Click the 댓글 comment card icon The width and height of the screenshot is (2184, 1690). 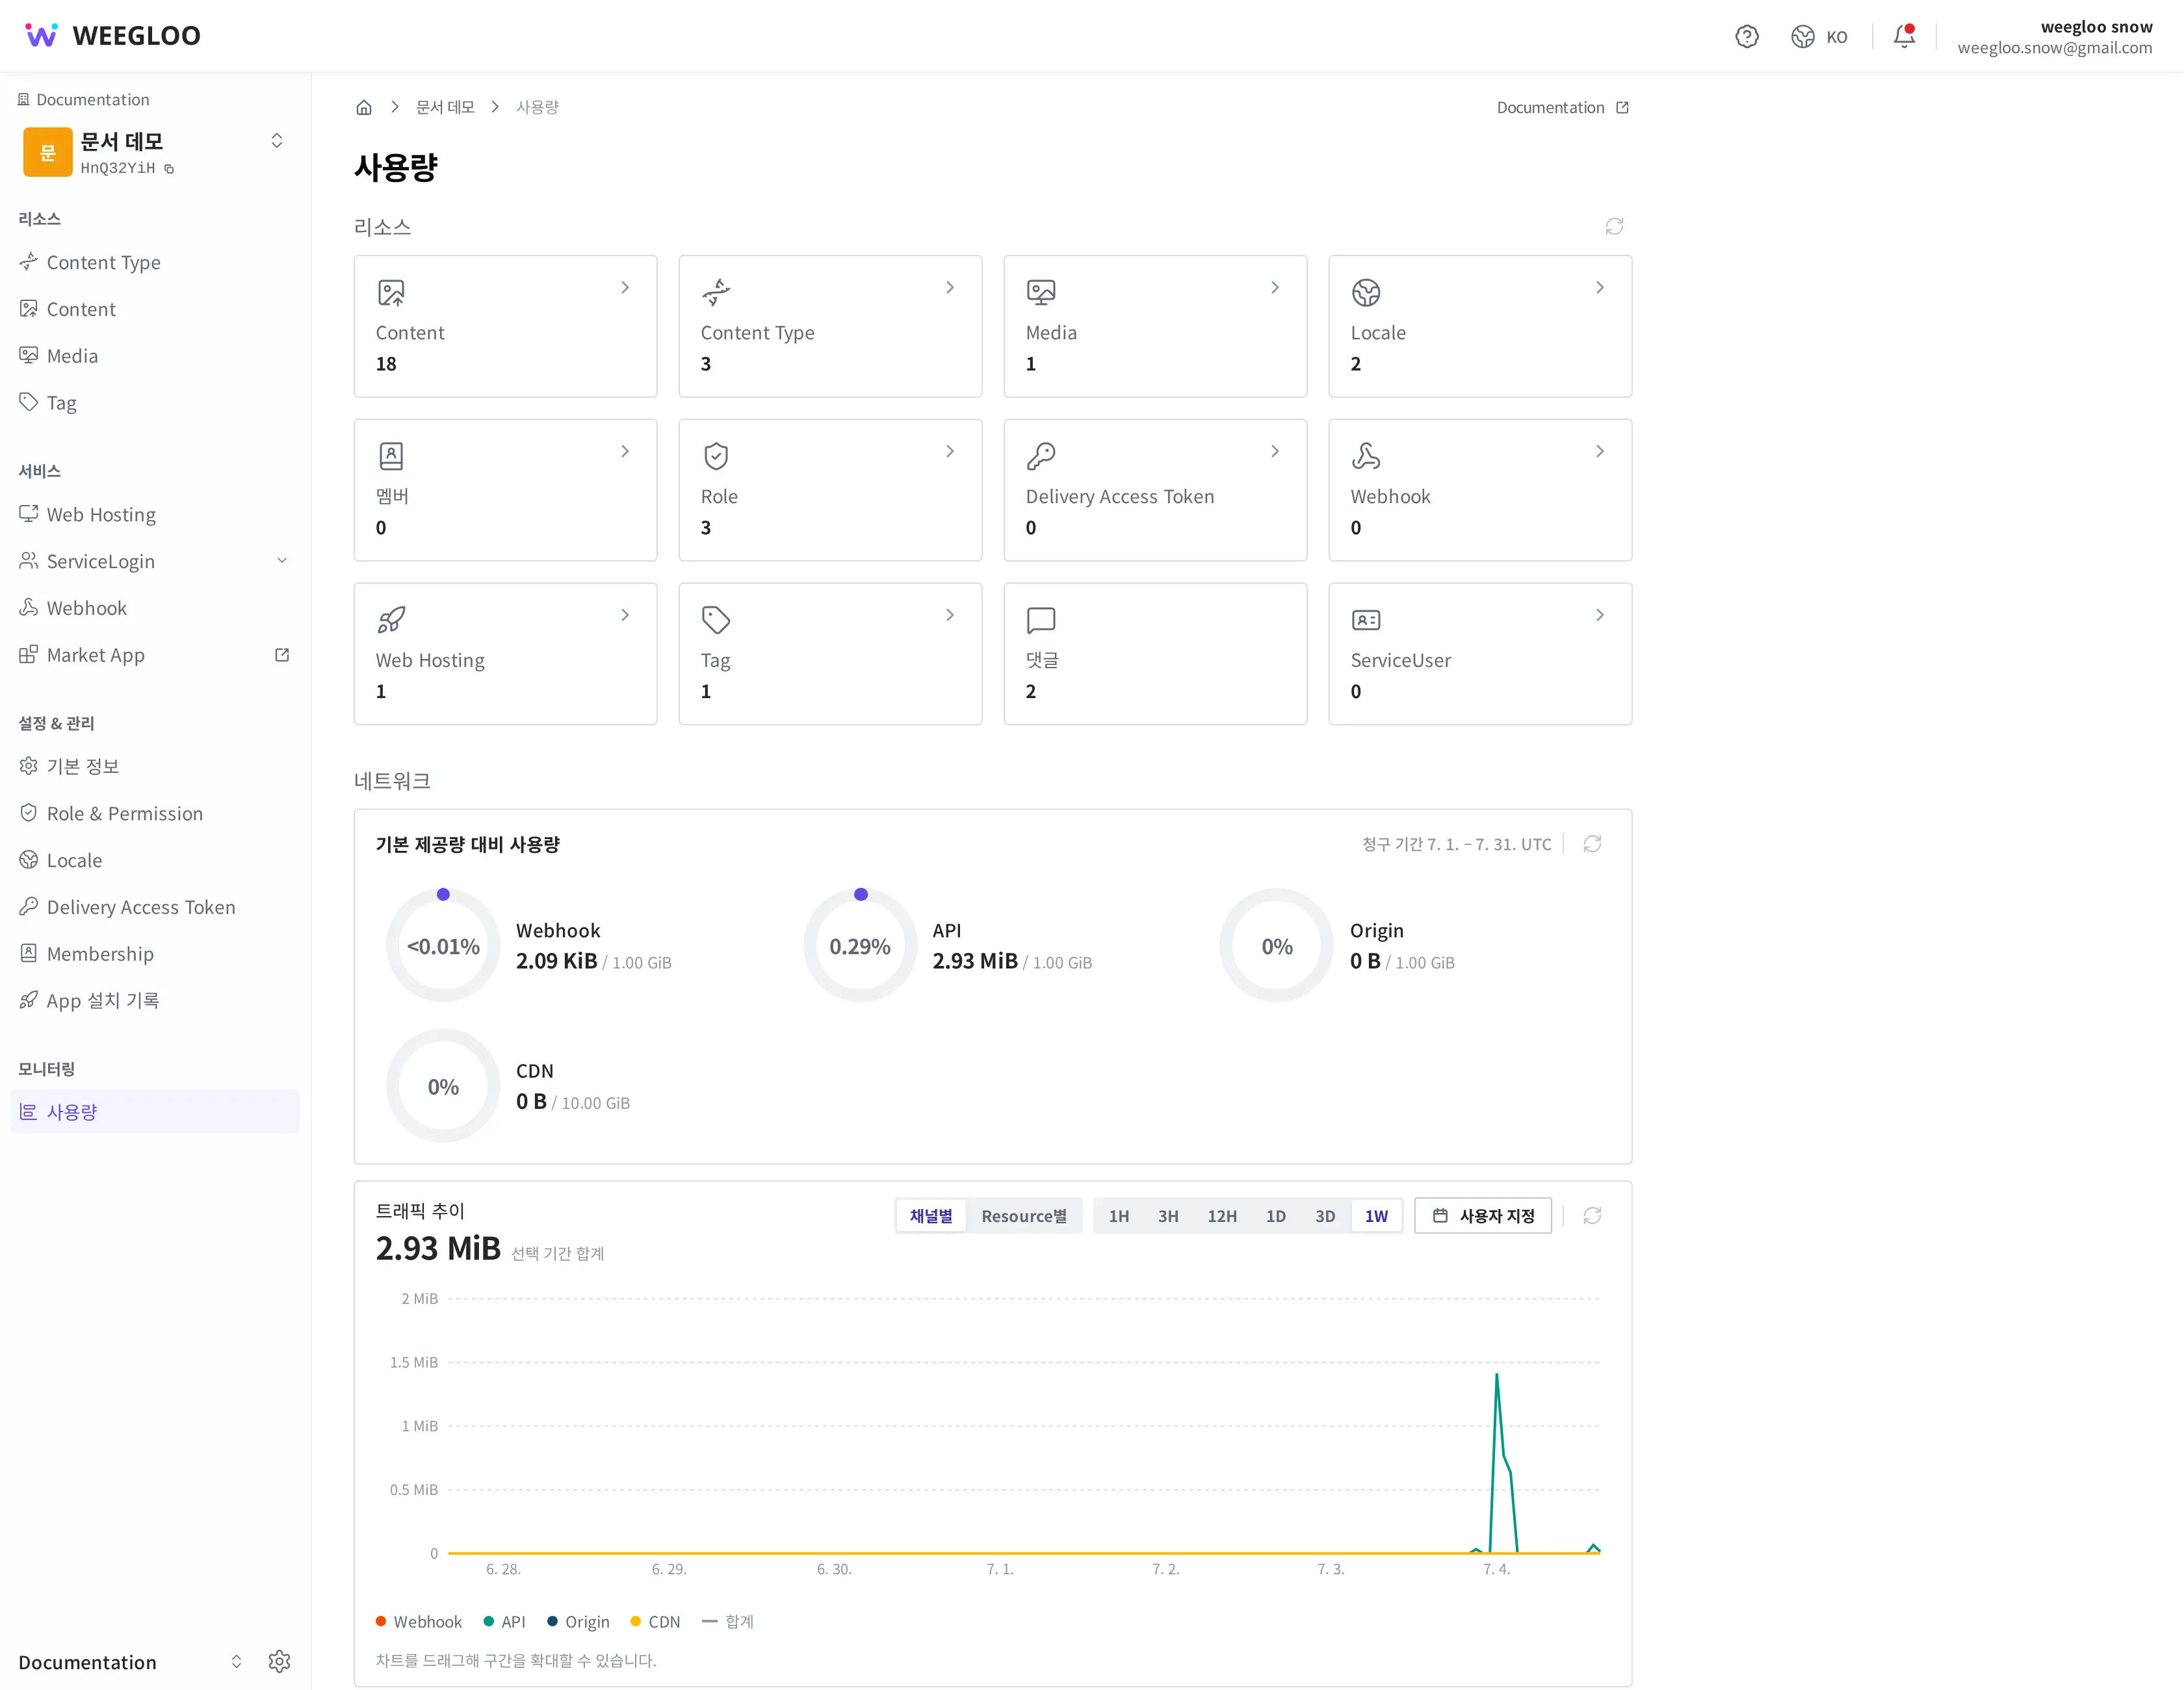pos(1041,620)
